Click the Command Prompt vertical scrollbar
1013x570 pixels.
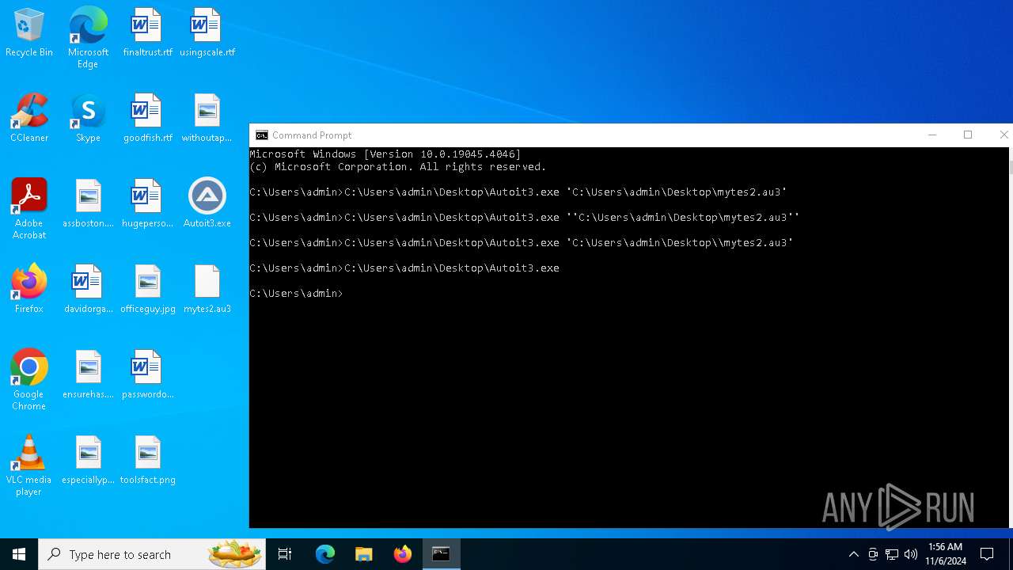click(1010, 337)
